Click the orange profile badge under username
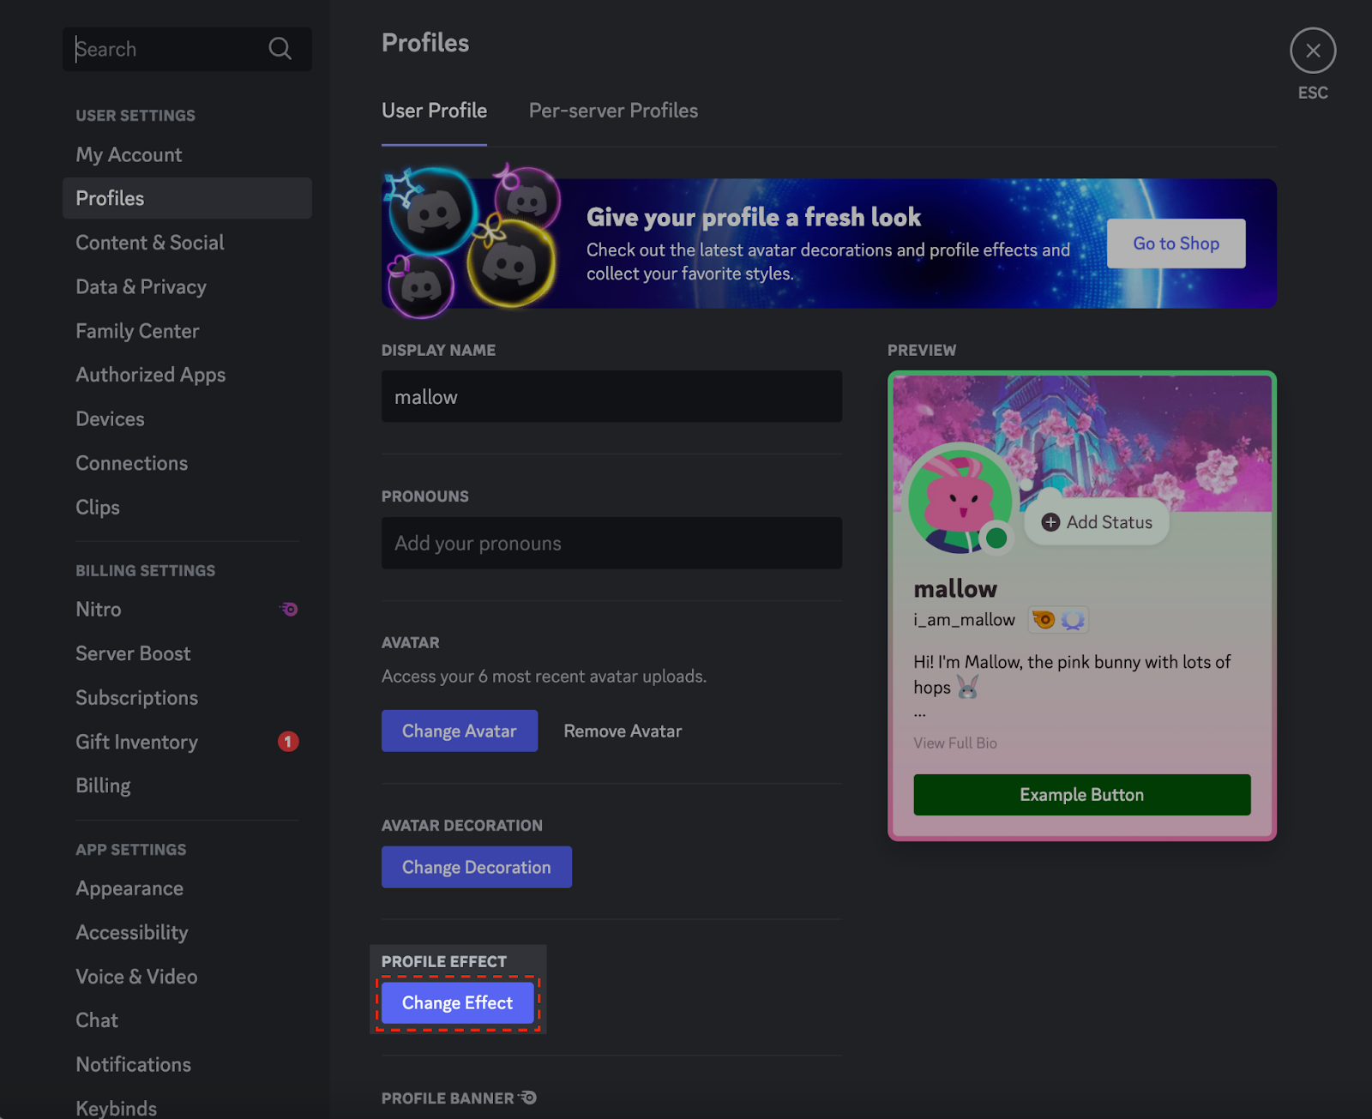This screenshot has height=1119, width=1372. pyautogui.click(x=1044, y=619)
